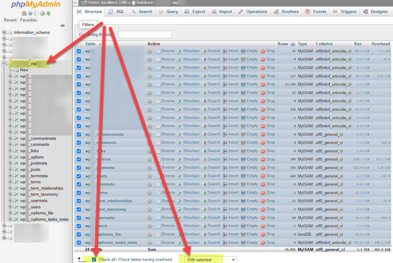Open Structure for the _comments table
The height and width of the screenshot is (263, 393).
[188, 143]
